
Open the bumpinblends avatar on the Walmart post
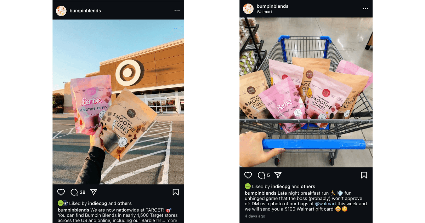[248, 9]
